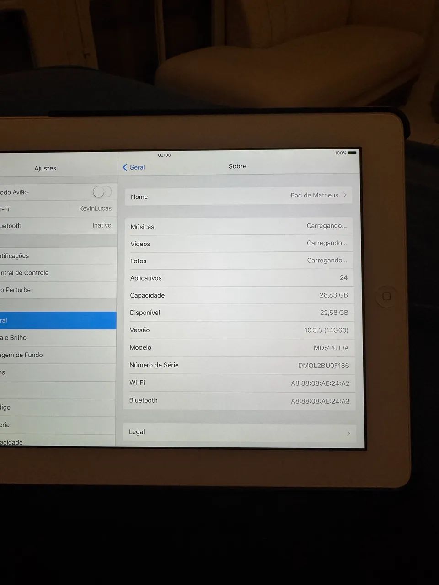This screenshot has height=585, width=439.
Task: Select Capacidade value 28,83 GB
Action: 334,295
